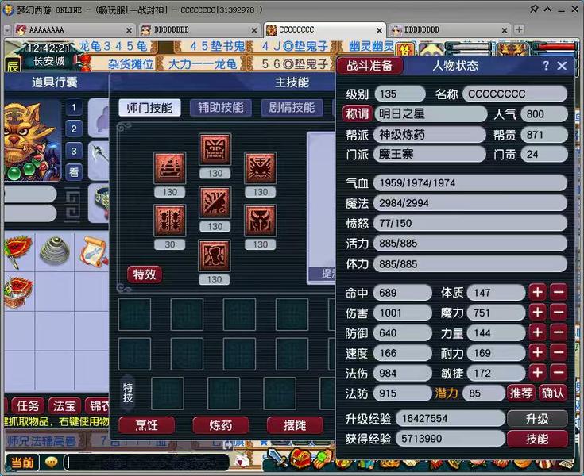Click the 称谓 button
Viewport: 584px width, 476px height.
point(358,113)
